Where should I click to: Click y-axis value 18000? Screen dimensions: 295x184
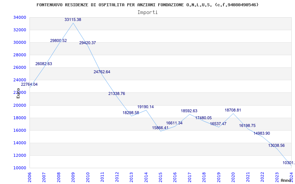pos(20,118)
